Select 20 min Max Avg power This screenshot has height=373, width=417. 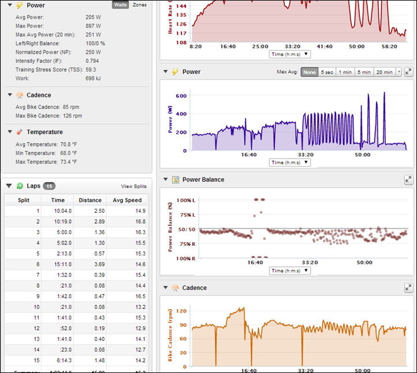(385, 72)
